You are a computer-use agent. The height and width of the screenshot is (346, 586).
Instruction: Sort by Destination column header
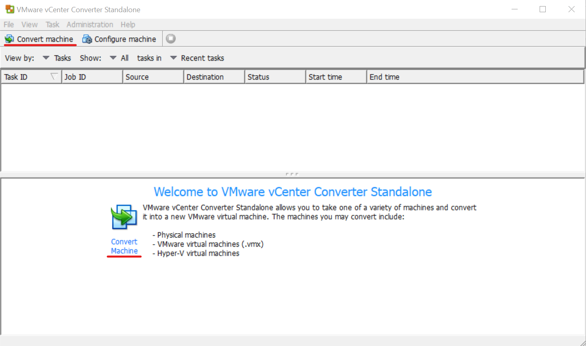214,77
